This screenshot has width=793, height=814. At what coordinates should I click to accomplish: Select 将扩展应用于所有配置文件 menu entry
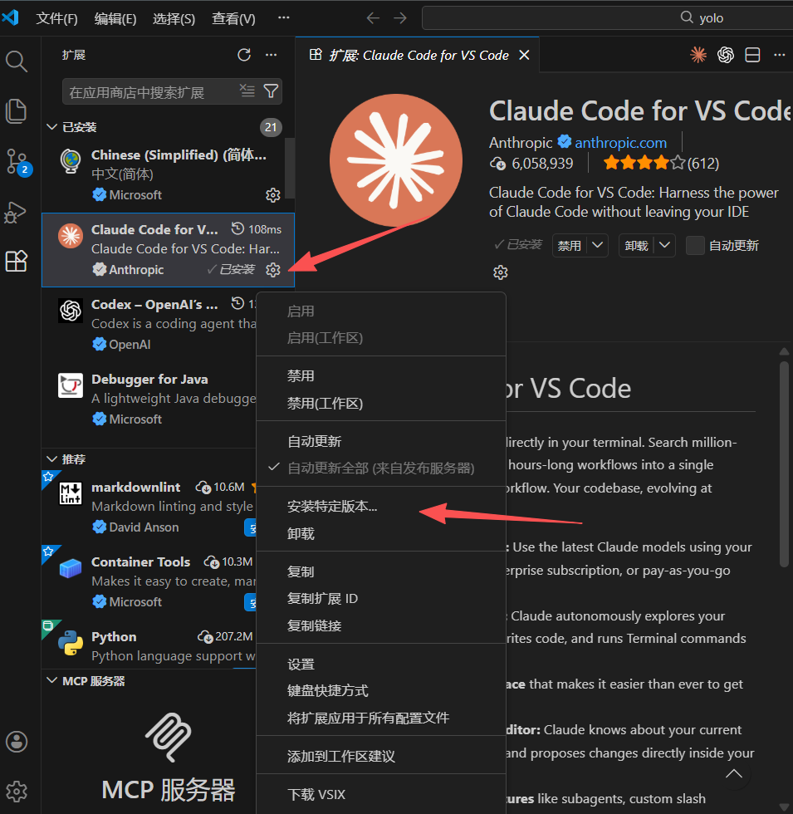pyautogui.click(x=381, y=718)
